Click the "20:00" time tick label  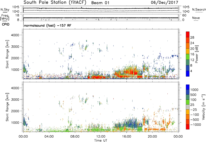[x=152, y=137]
